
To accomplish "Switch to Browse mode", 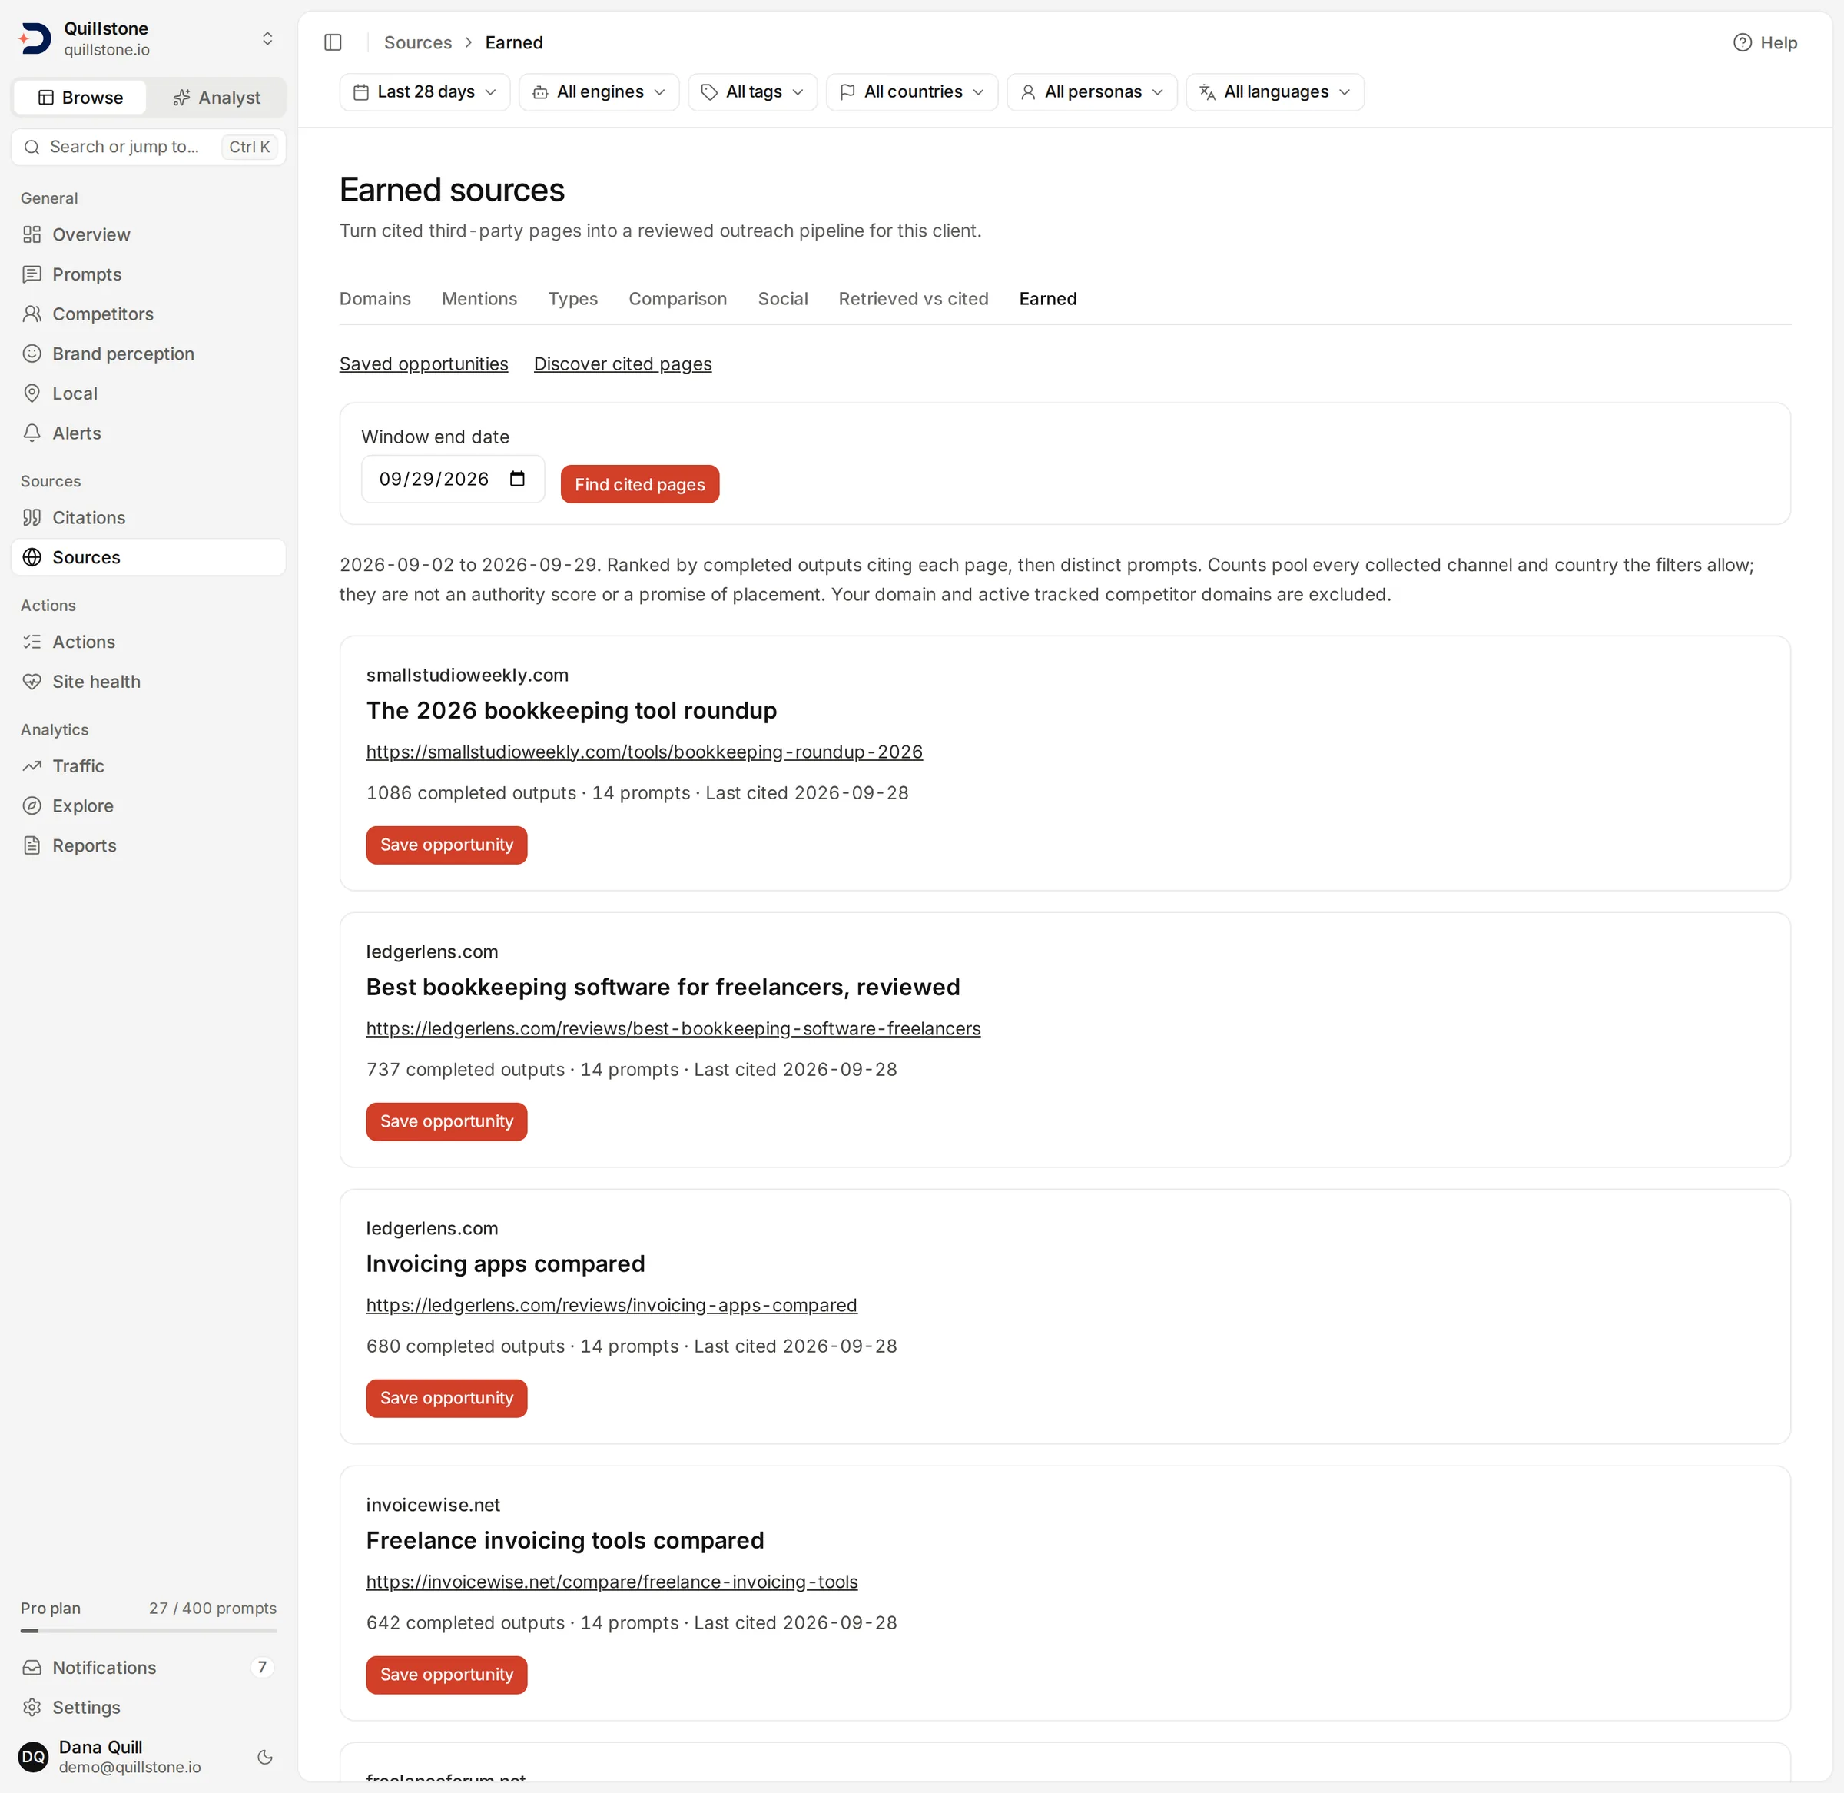I will pos(80,98).
